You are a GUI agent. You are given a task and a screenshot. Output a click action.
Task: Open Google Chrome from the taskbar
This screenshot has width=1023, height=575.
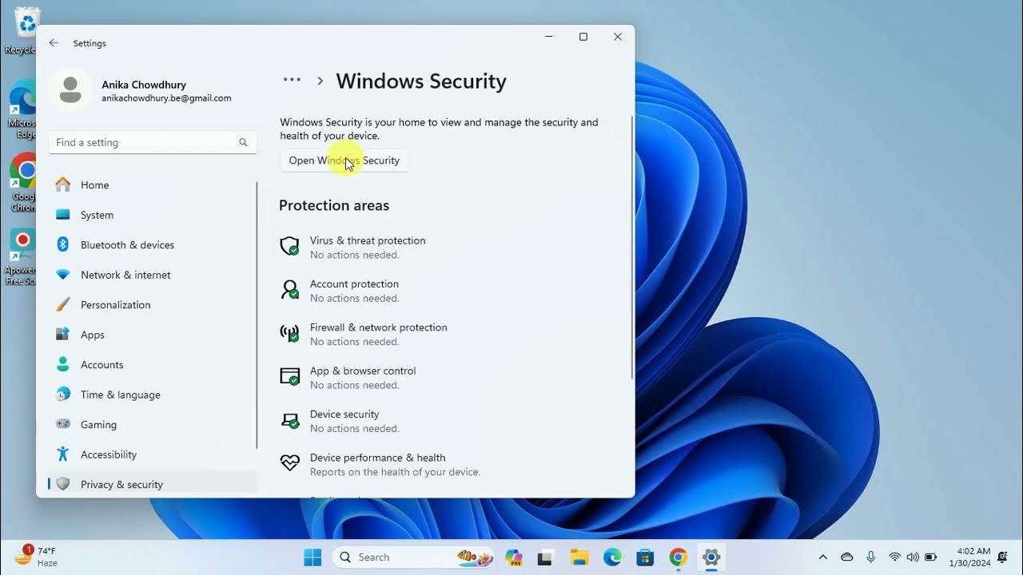point(678,557)
